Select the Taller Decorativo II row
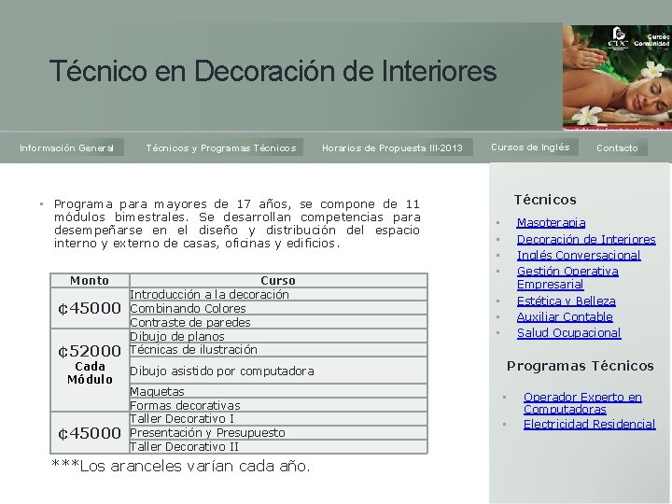 (x=278, y=446)
